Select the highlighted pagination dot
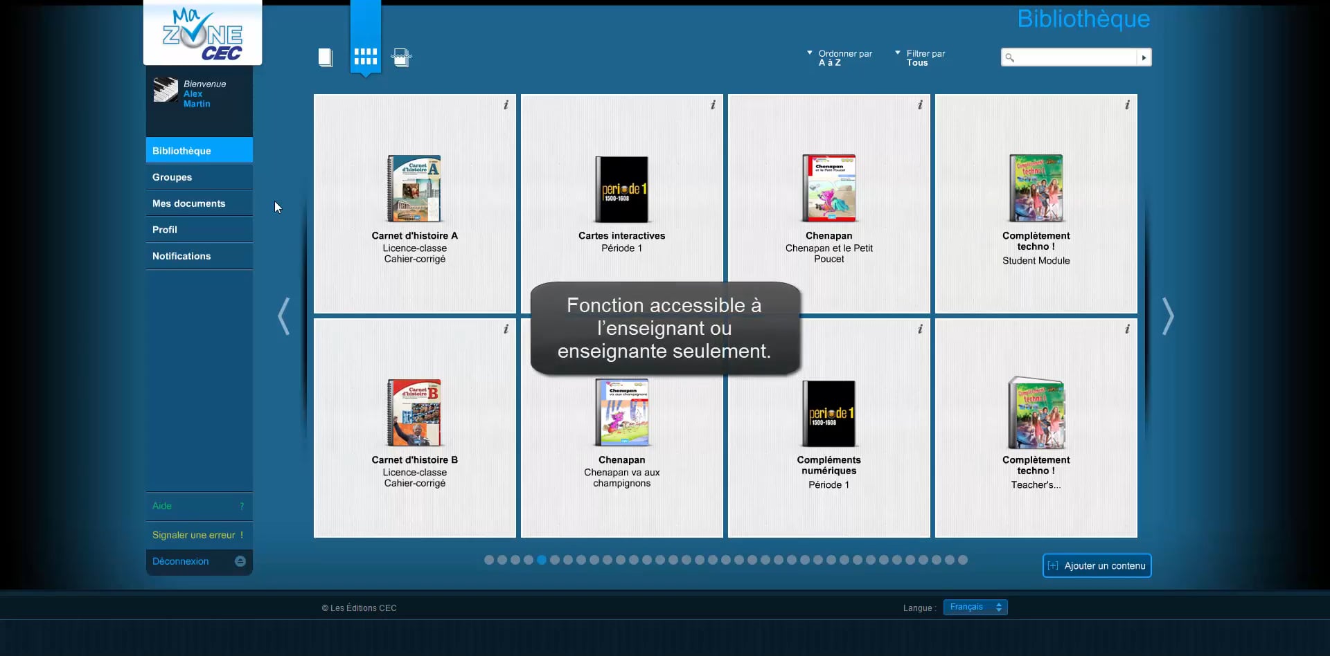The width and height of the screenshot is (1330, 656). point(543,560)
